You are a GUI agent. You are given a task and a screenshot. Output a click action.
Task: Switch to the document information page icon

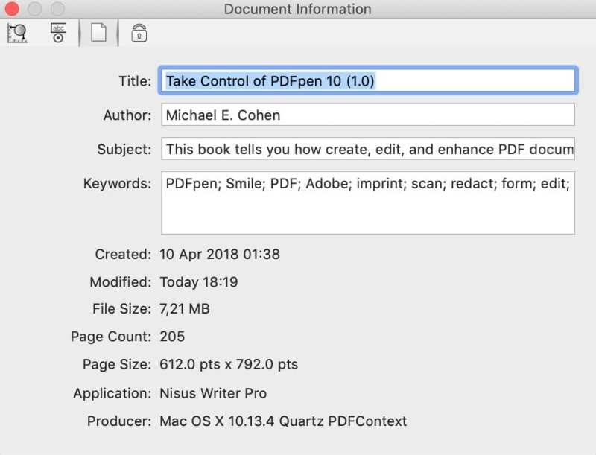tap(99, 34)
